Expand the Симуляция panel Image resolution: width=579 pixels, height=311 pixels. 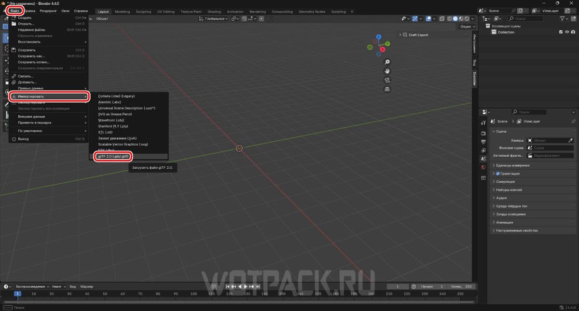(x=533, y=182)
